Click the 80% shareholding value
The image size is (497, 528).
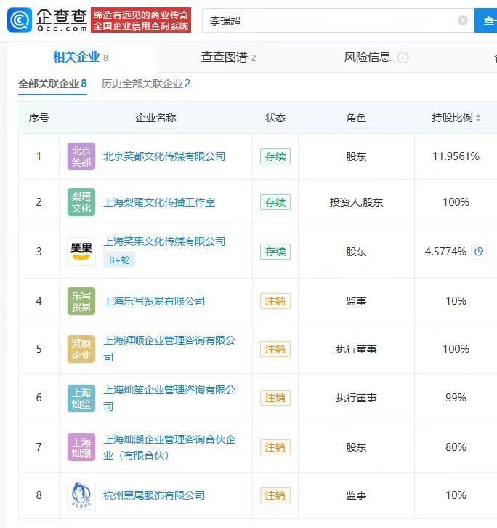456,447
